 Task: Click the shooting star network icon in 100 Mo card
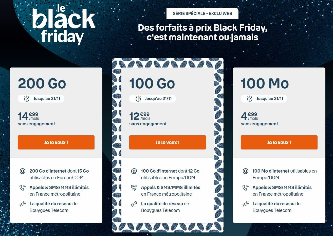(x=246, y=204)
